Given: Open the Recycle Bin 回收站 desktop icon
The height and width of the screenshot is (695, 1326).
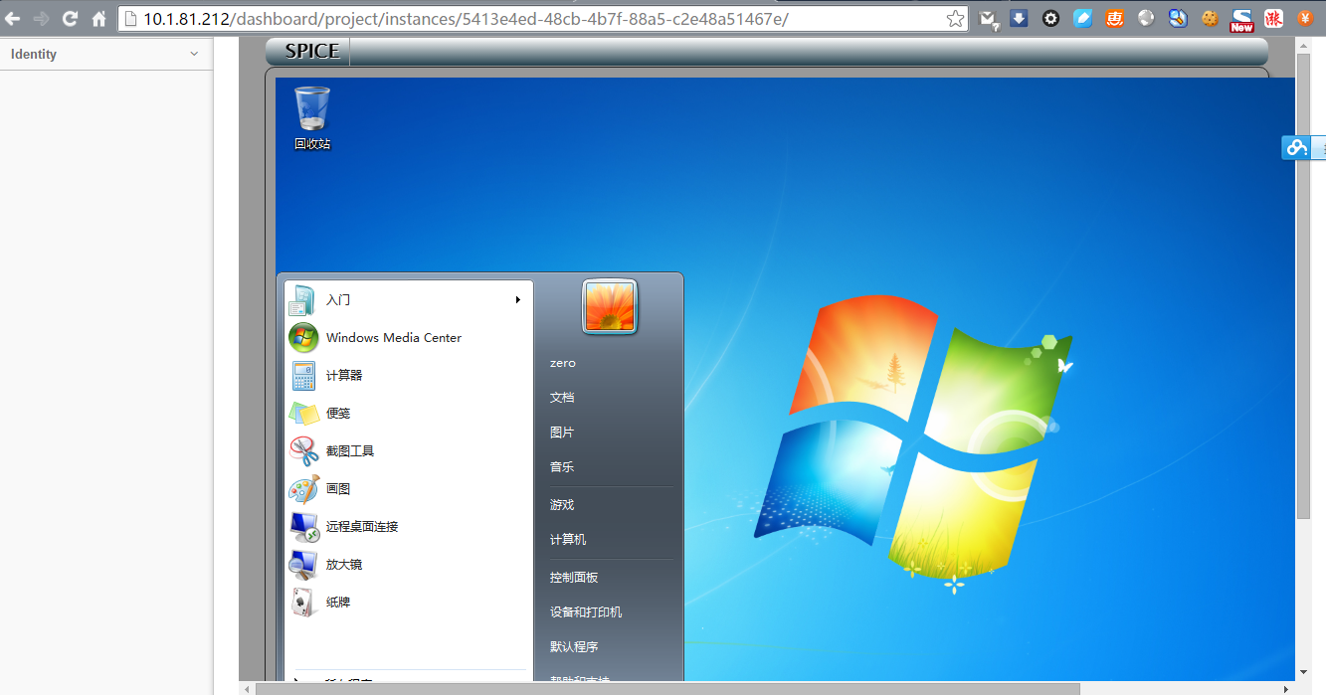Looking at the screenshot, I should (x=311, y=117).
